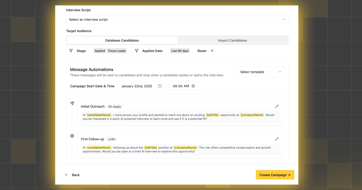Click the hexagon icon beside First Follow-up
Screen dimensions: 362x190
coord(72,136)
